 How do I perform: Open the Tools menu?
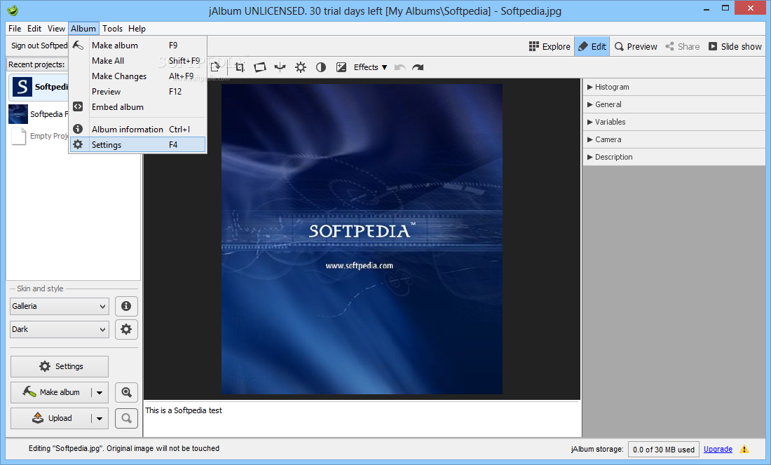tap(113, 29)
